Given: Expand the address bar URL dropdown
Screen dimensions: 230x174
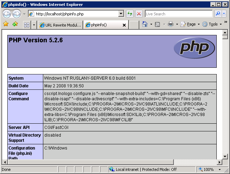Looking at the screenshot, I should (x=121, y=14).
